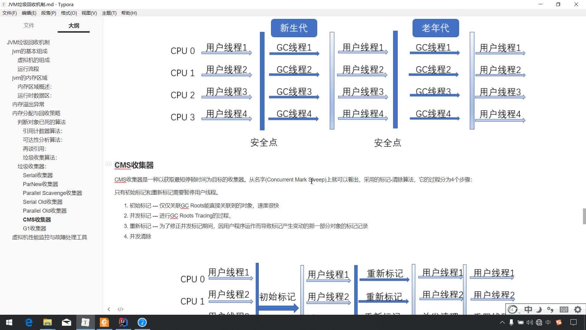The height and width of the screenshot is (330, 586).
Task: Open File Explorer from the taskbar
Action: (47, 322)
